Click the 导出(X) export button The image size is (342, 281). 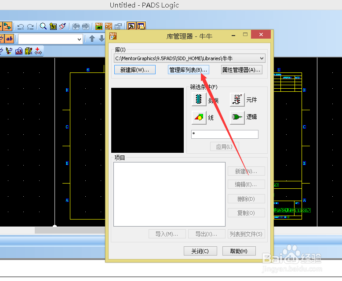(207, 234)
